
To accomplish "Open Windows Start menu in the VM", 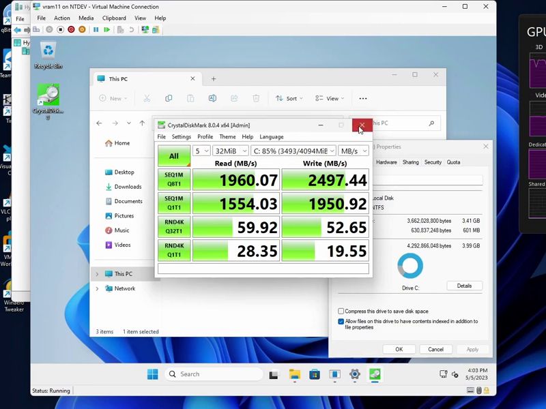I will 152,374.
